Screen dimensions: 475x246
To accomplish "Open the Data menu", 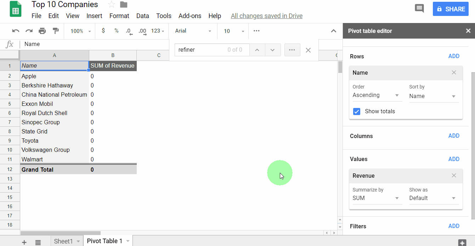I will pos(143,16).
